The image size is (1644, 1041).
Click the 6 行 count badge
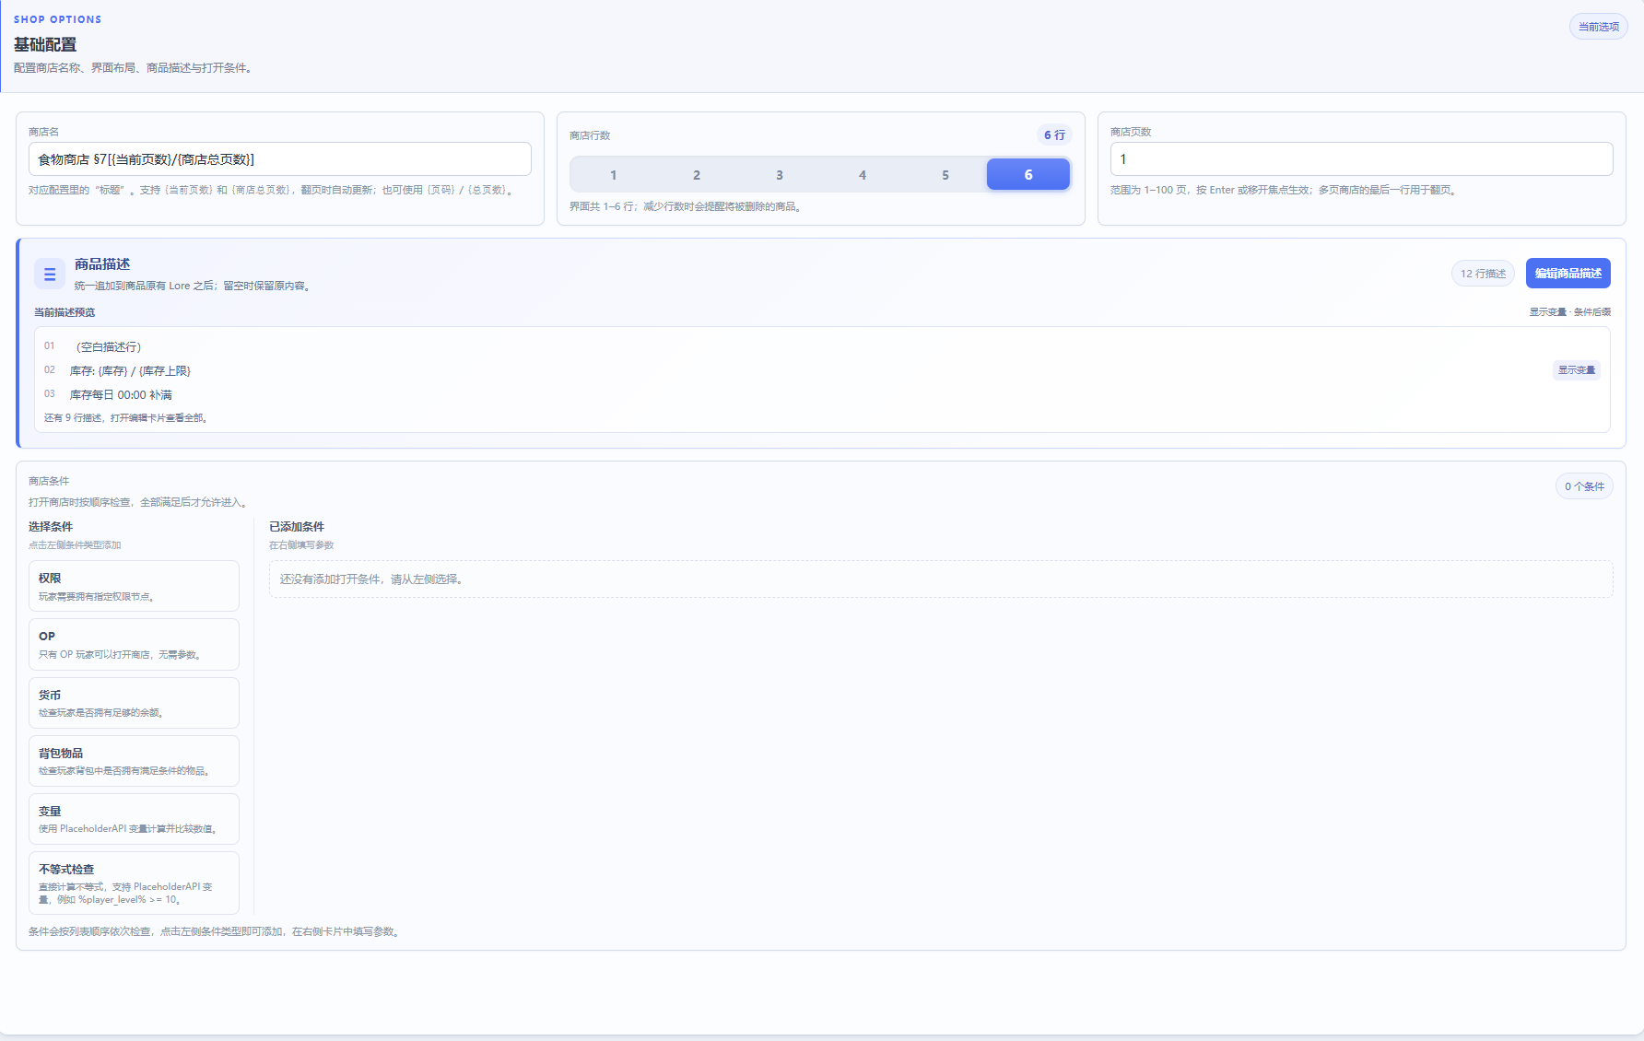click(1054, 135)
